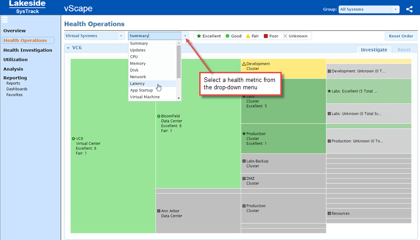The height and width of the screenshot is (240, 420).
Task: Click the Labs: Excellent star icon
Action: [329, 91]
